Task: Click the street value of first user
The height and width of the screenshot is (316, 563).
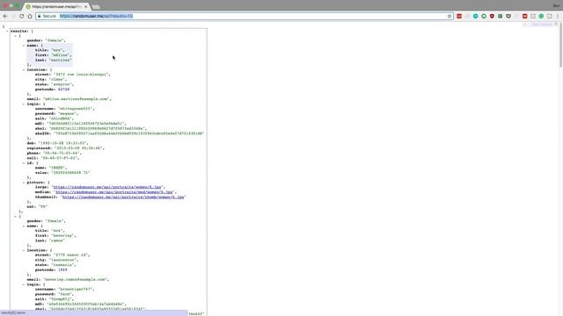Action: (x=82, y=75)
